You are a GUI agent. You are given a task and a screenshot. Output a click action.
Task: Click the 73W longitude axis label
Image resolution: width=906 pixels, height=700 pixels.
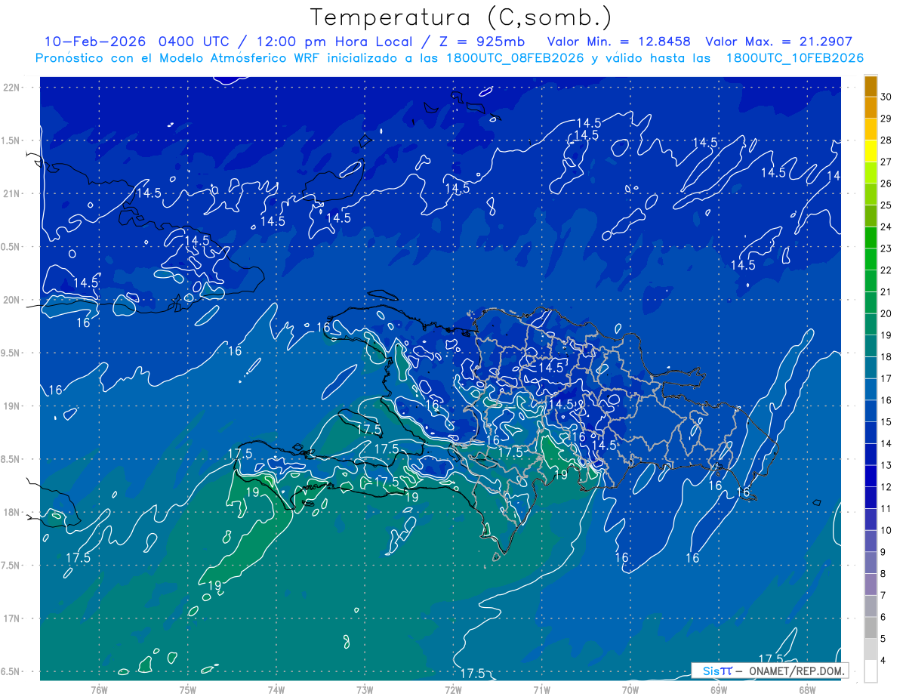pyautogui.click(x=365, y=689)
